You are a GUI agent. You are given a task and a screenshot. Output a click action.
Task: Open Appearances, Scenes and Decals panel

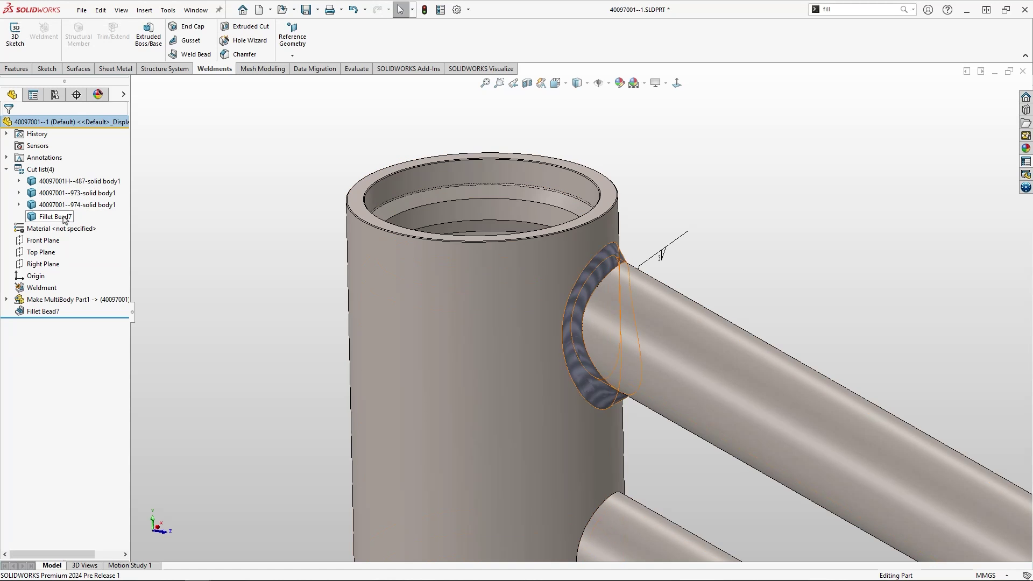click(x=1026, y=148)
